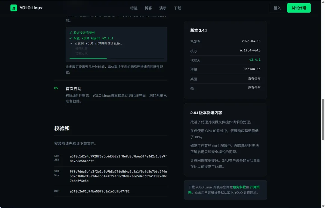325x208 pixels.
Task: Go to the 博客 nav item
Action: [x=148, y=8]
